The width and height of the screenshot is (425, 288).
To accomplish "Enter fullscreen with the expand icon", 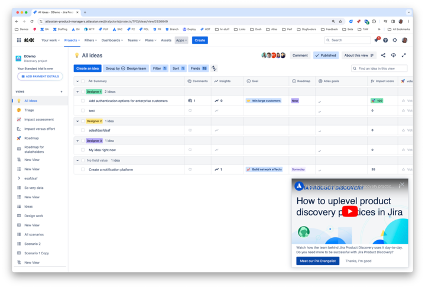I will [404, 55].
